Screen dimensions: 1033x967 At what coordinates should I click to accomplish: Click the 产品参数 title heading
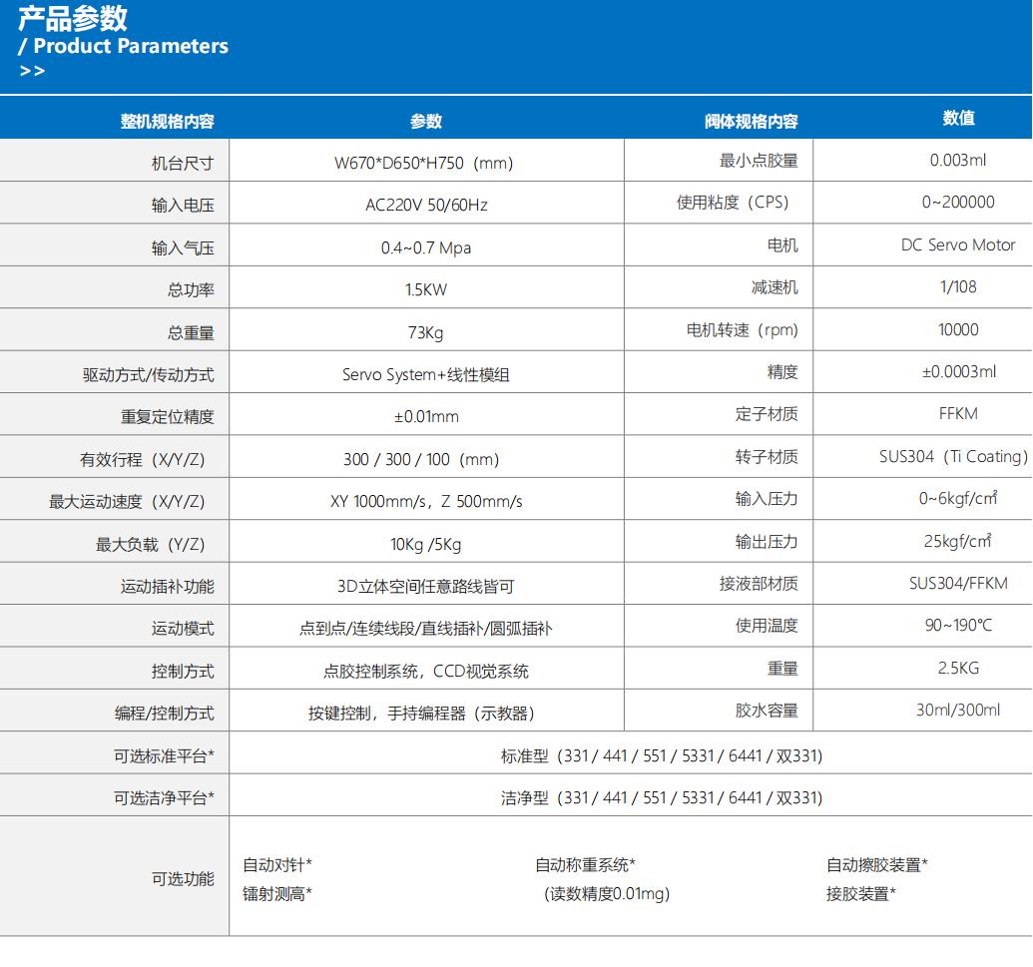73,18
